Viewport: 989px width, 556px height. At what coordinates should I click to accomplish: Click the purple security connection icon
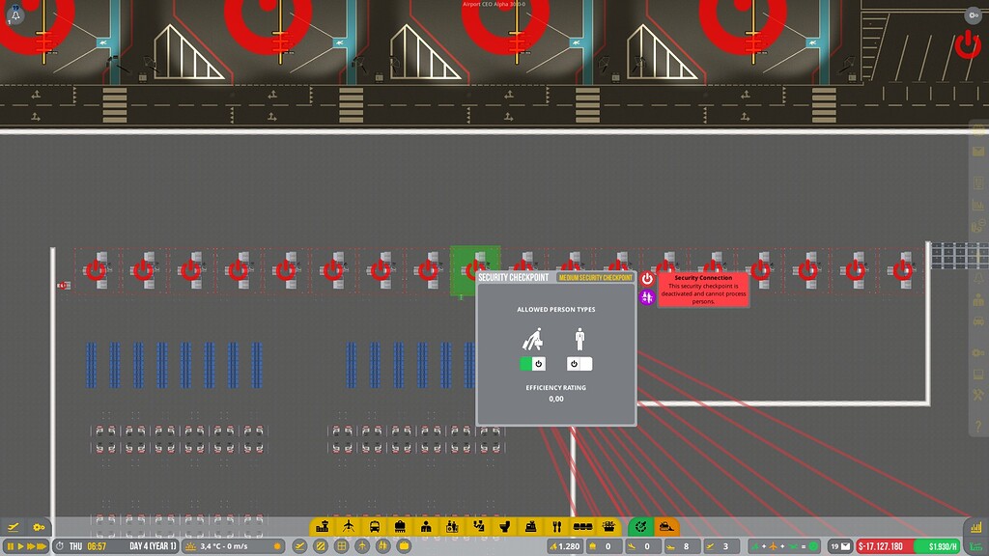(647, 297)
